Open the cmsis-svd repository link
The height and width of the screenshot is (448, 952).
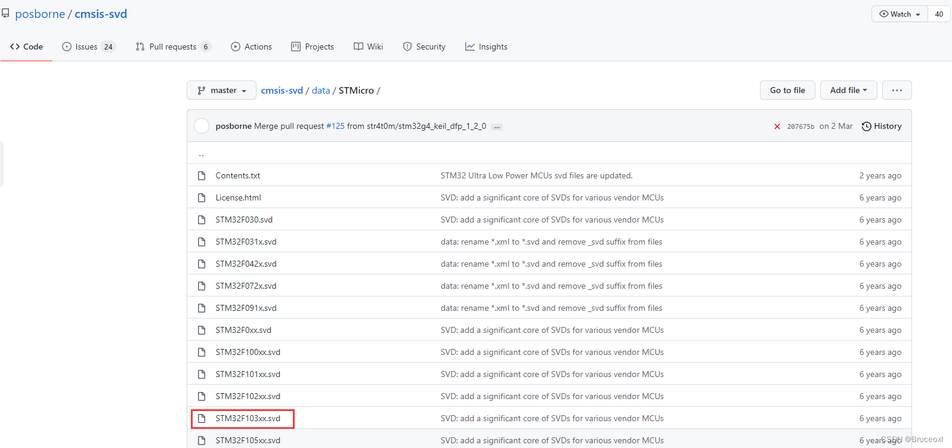pos(101,14)
